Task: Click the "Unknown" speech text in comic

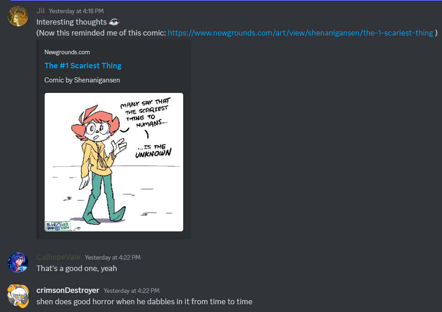Action: click(153, 153)
